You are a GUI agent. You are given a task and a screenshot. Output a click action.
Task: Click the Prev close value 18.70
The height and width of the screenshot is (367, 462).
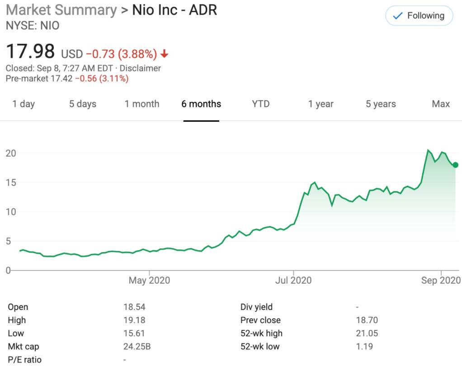[x=366, y=320]
